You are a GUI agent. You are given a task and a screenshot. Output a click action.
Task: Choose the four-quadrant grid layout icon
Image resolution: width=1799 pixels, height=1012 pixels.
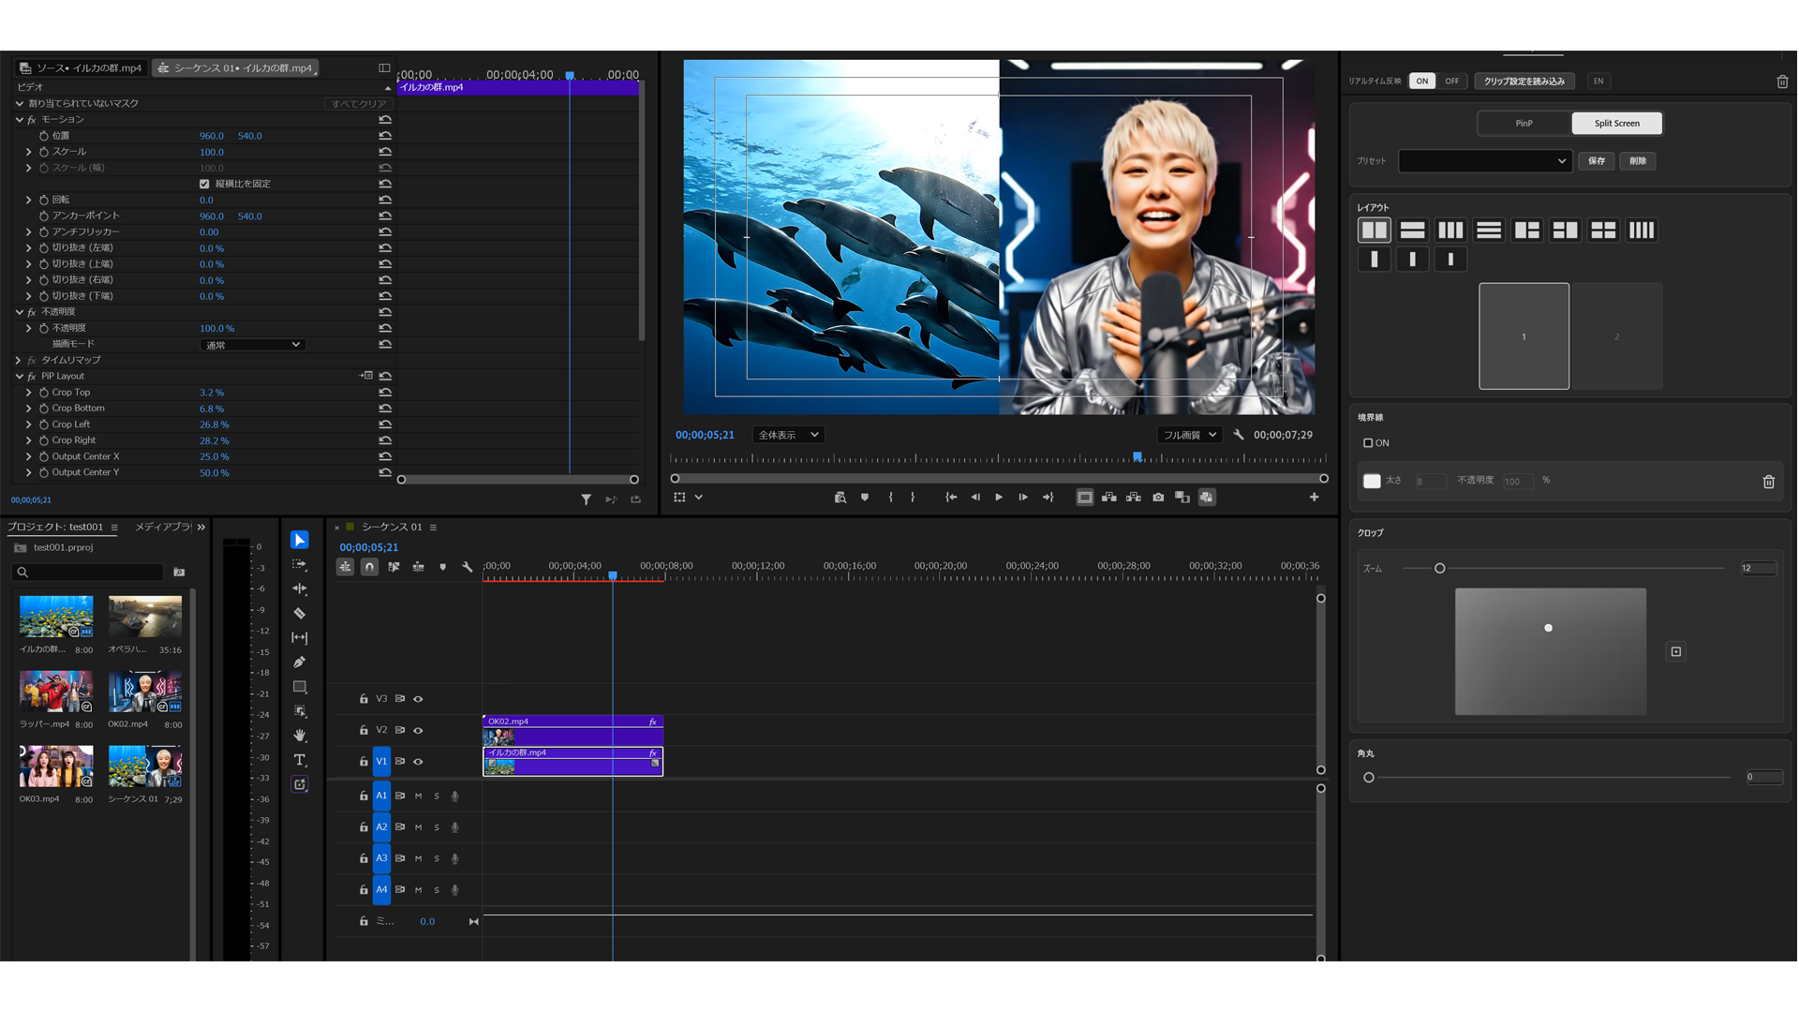(1603, 230)
